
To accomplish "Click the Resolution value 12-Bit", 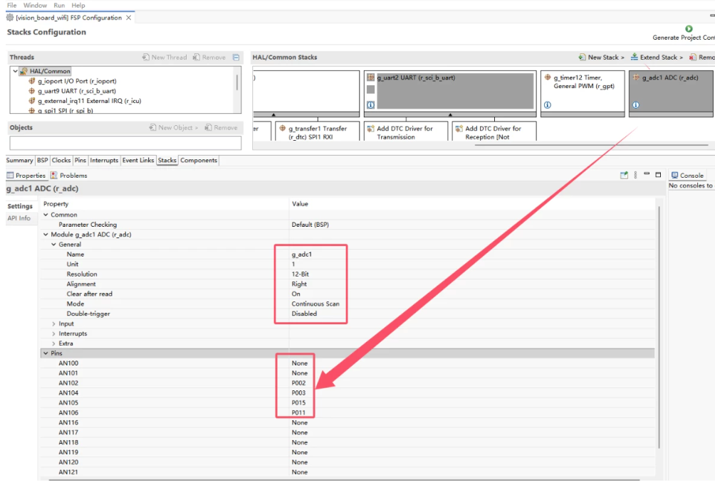I will (x=301, y=274).
